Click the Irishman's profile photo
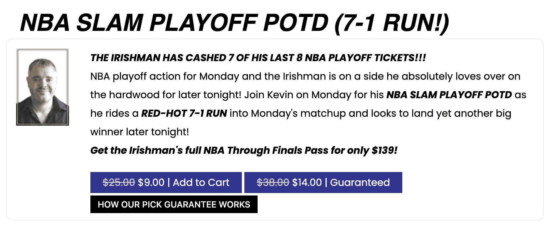 pos(43,87)
